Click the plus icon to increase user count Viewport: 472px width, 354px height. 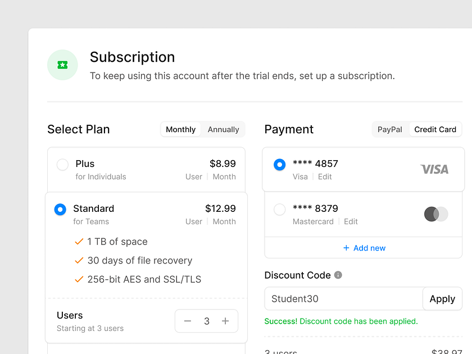(x=225, y=321)
